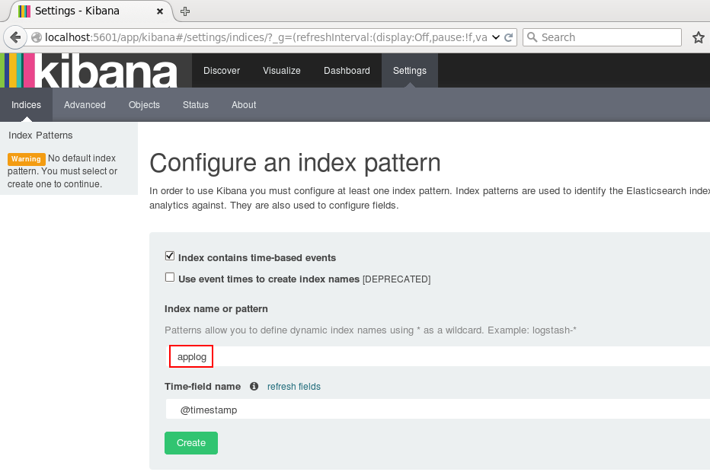Click the browser back arrow
This screenshot has height=472, width=710.
[x=15, y=37]
